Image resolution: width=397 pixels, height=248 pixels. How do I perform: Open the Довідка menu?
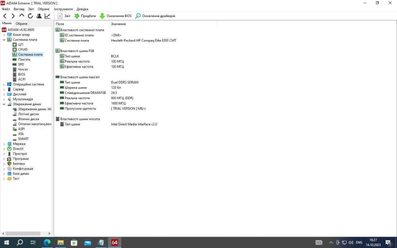pyautogui.click(x=82, y=9)
